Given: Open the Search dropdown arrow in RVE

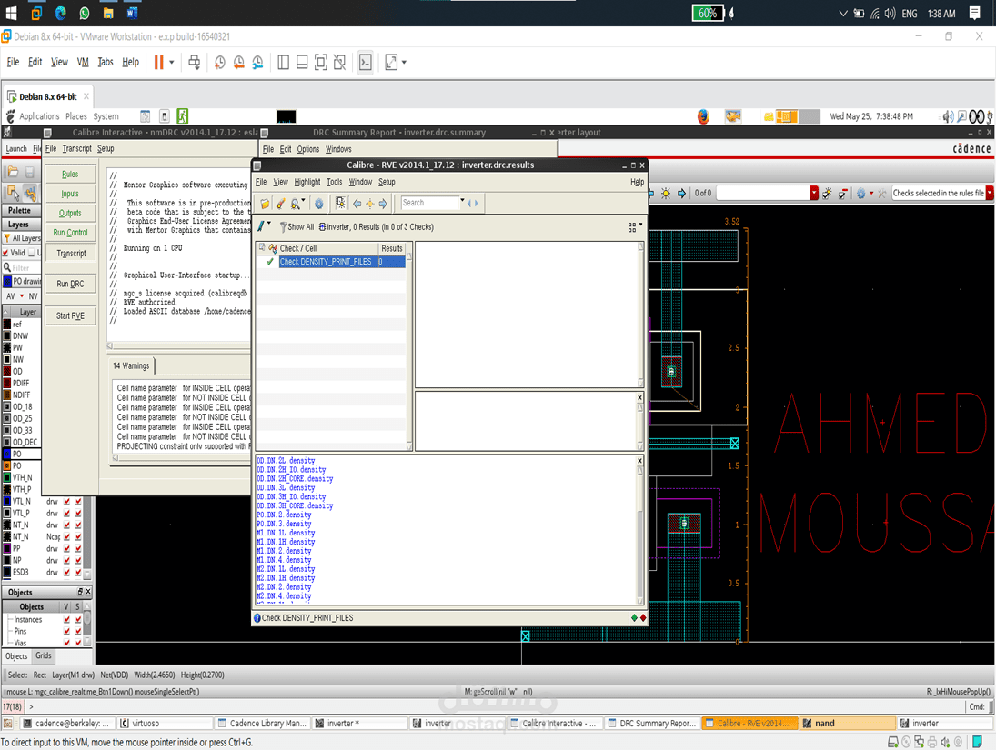Looking at the screenshot, I should [462, 200].
